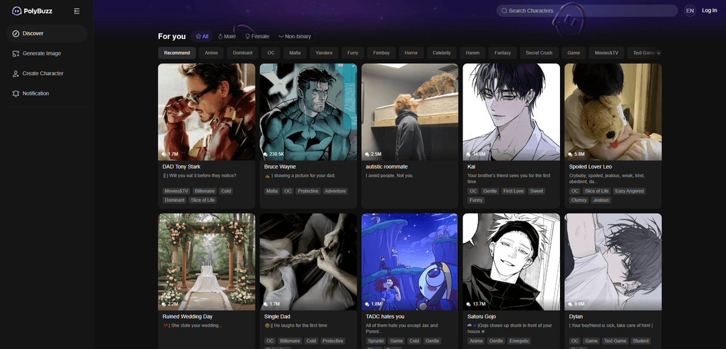Image resolution: width=726 pixels, height=349 pixels.
Task: Filter characters by Female
Action: point(257,36)
